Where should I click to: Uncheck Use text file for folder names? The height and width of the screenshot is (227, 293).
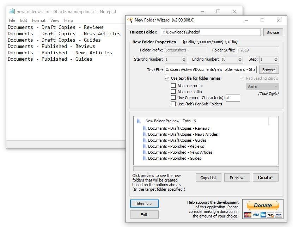point(167,78)
